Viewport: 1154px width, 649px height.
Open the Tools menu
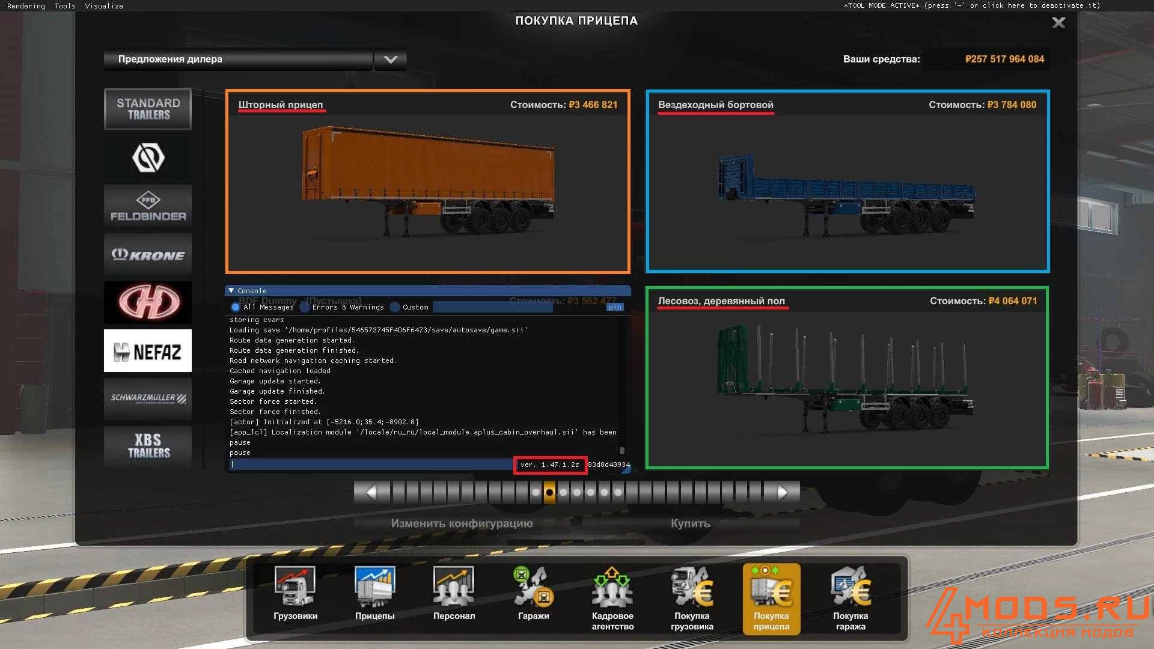[x=65, y=6]
